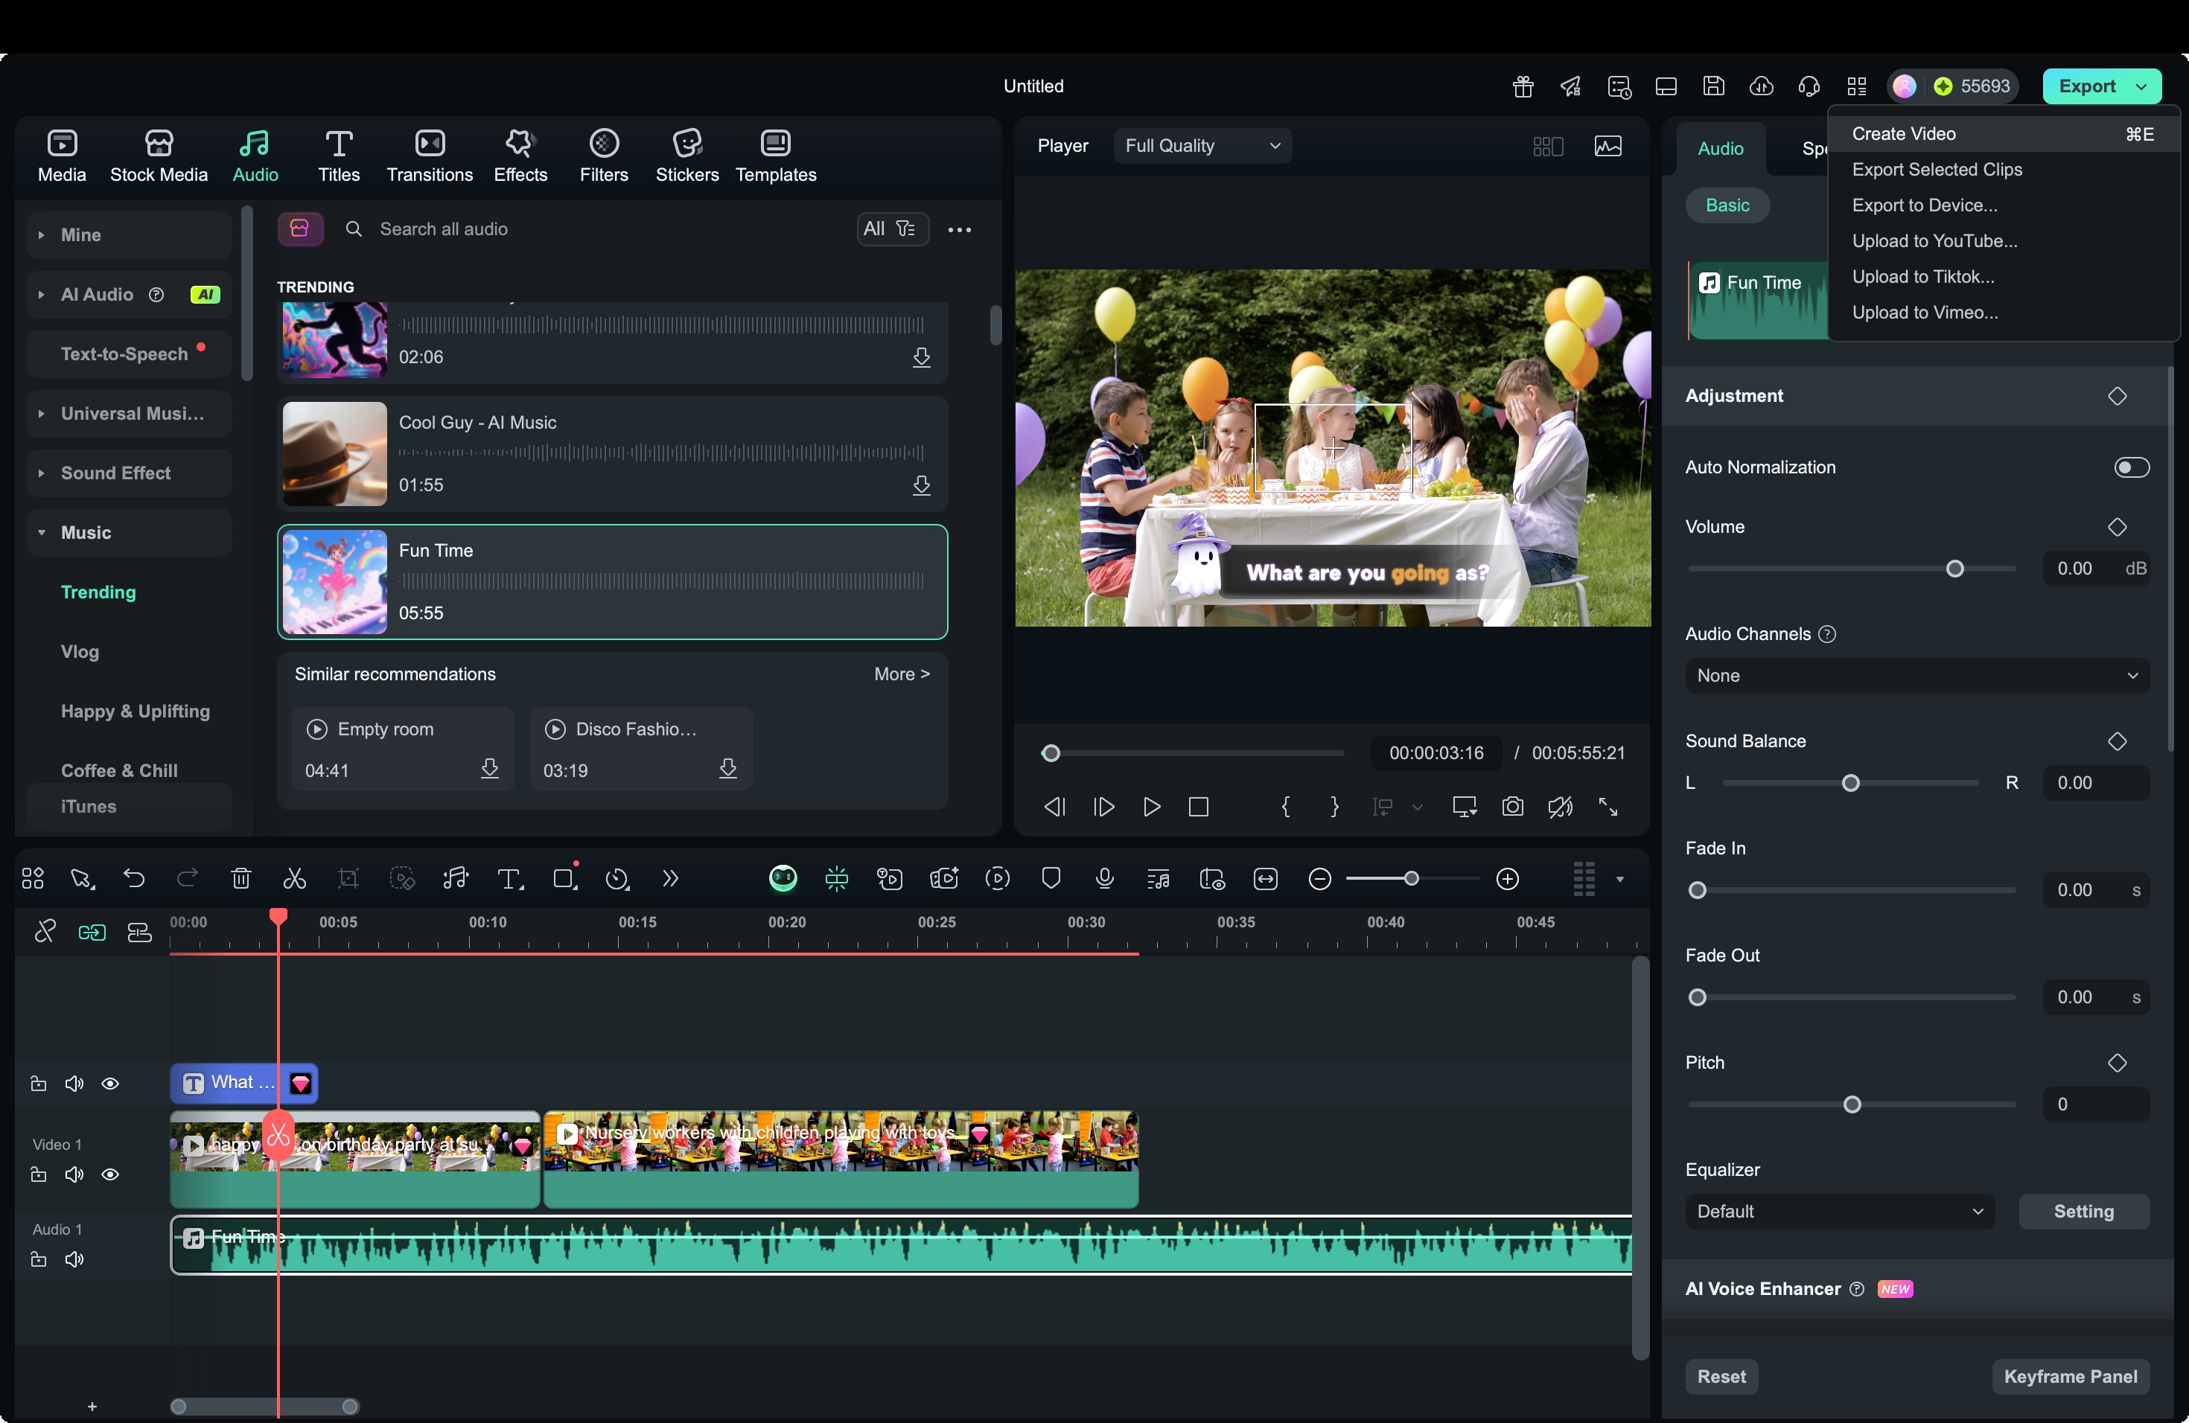Open the Keyframe Panel
The height and width of the screenshot is (1423, 2189).
click(x=2071, y=1376)
